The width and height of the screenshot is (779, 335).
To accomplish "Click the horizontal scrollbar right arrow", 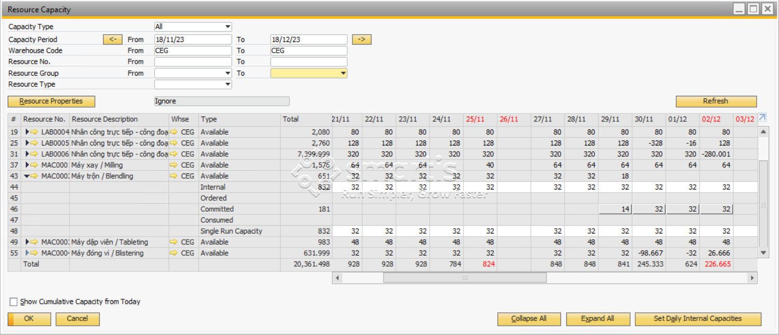I will click(x=752, y=278).
